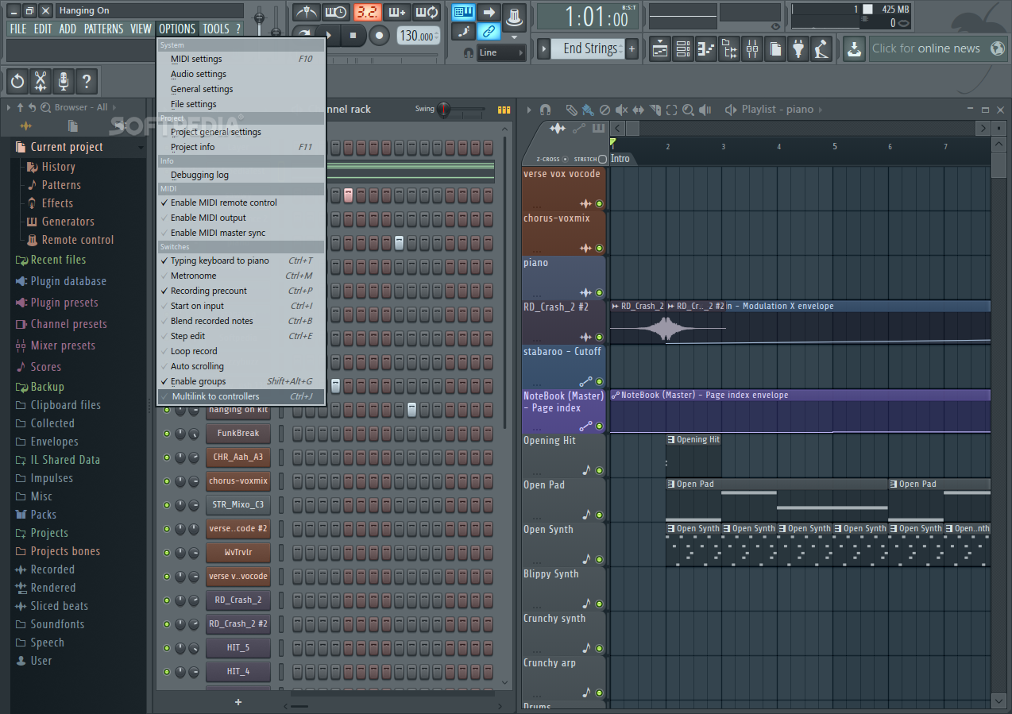
Task: Toggle Enable groups option
Action: click(x=241, y=381)
